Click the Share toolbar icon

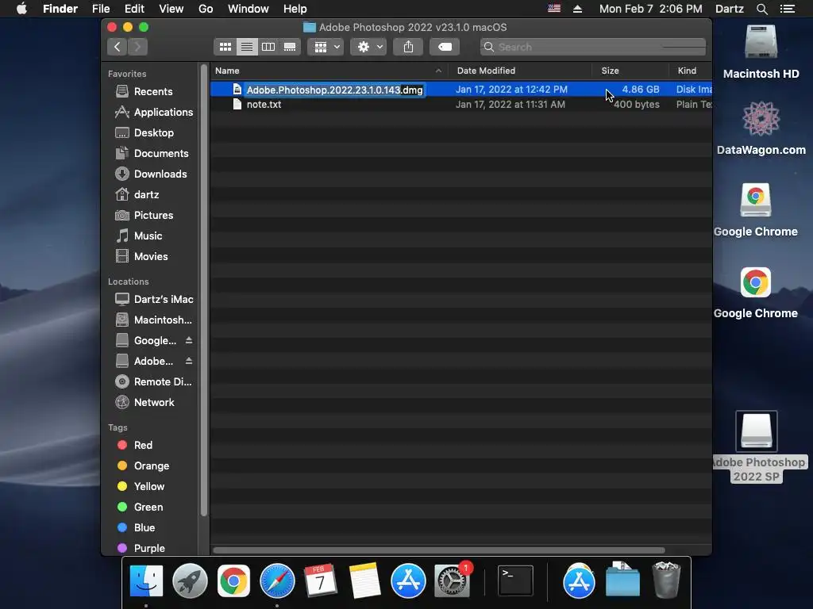[409, 47]
